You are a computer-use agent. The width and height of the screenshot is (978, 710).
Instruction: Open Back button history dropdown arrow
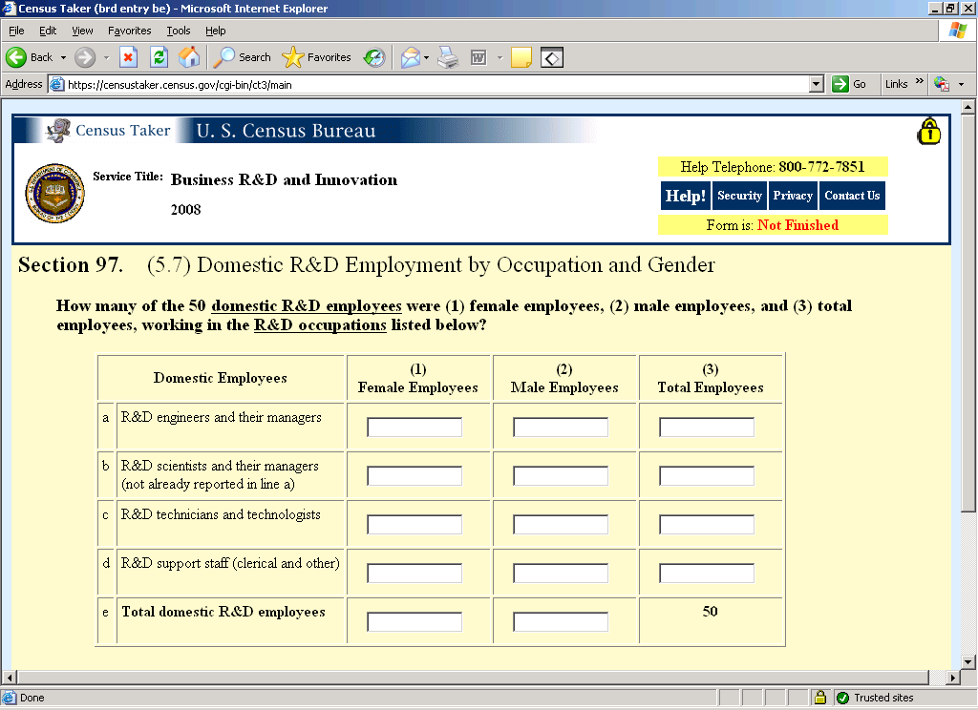point(63,57)
